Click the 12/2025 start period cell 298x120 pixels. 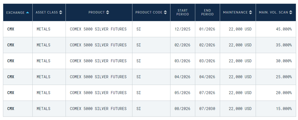182,29
